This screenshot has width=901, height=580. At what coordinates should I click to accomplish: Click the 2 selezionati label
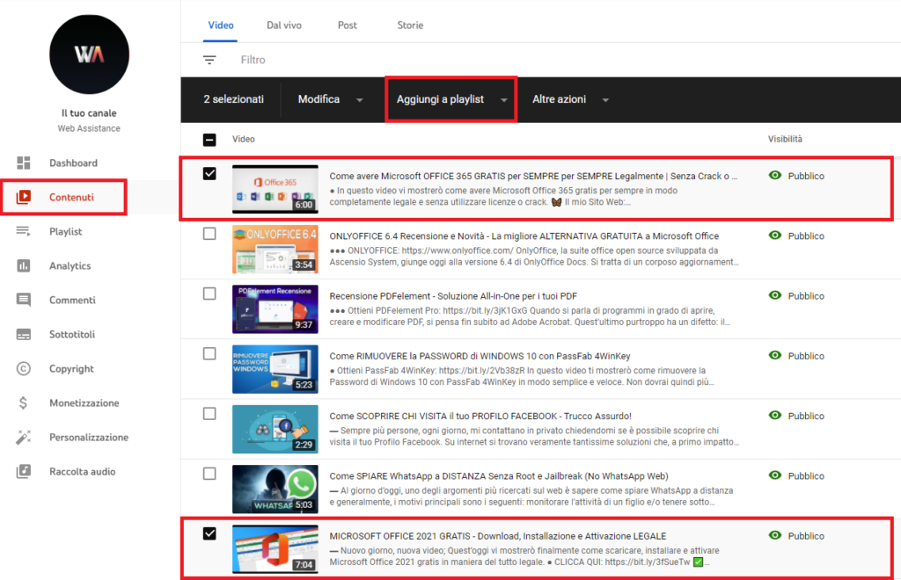[x=233, y=99]
